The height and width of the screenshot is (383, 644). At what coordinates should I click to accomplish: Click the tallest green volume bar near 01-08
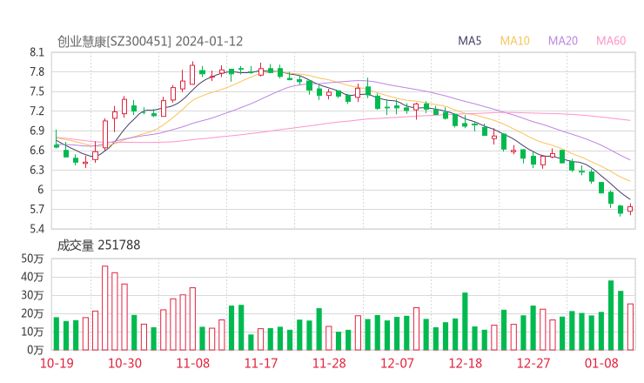click(611, 315)
